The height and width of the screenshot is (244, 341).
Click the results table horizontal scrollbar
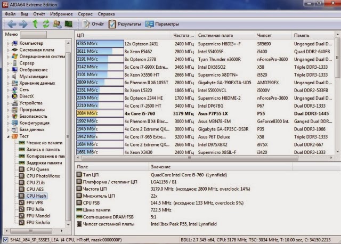190,158
